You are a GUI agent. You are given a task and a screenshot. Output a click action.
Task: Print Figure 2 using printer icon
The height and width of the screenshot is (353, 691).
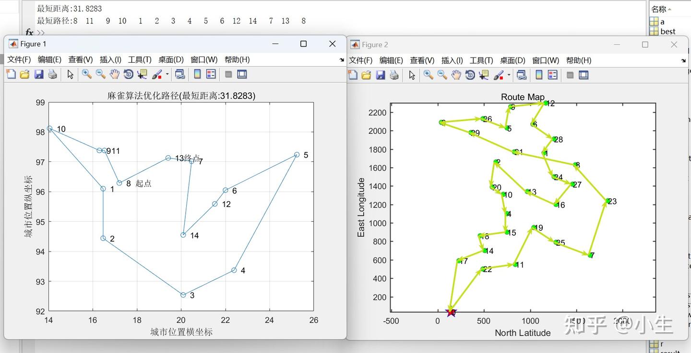pos(394,75)
